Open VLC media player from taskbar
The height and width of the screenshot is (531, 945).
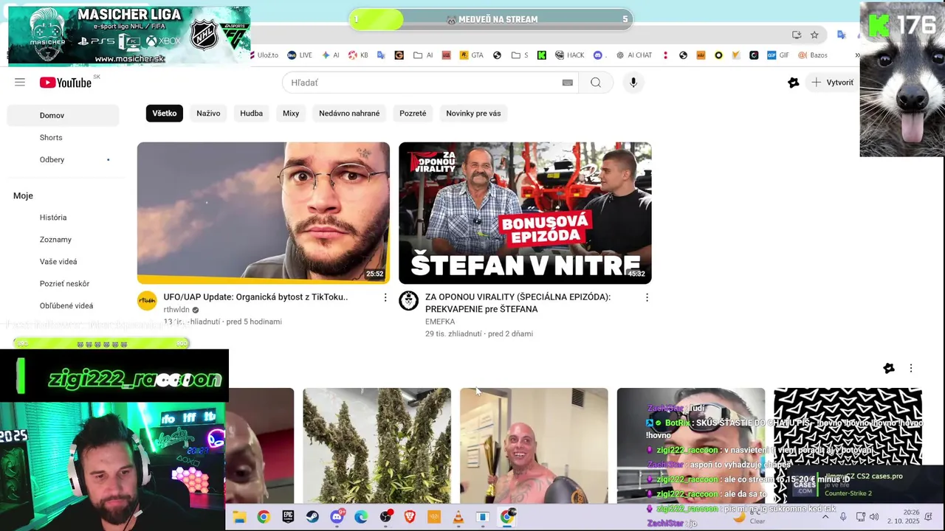click(458, 517)
